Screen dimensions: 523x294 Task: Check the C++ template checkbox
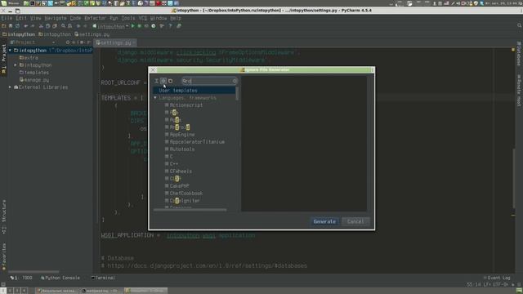pos(167,163)
